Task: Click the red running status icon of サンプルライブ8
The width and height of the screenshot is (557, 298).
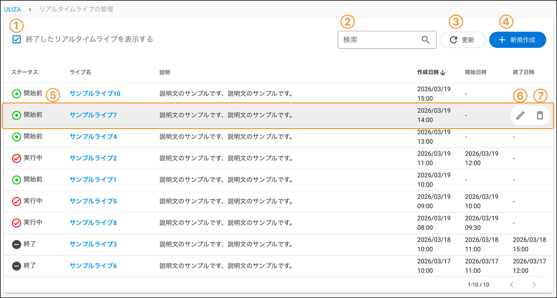Action: (x=17, y=223)
